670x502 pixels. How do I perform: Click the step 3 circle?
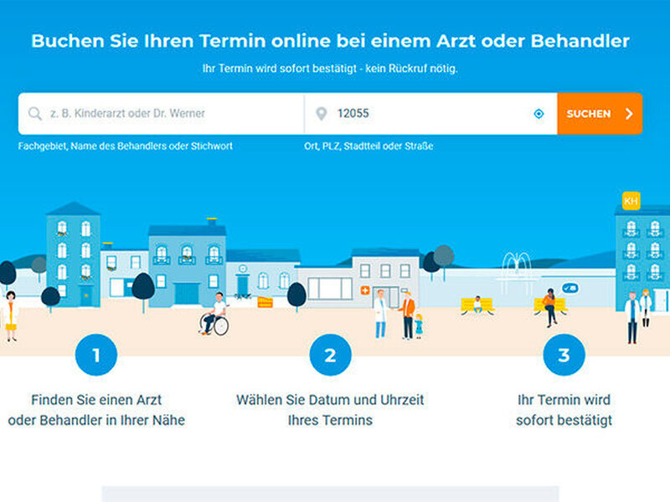564,355
